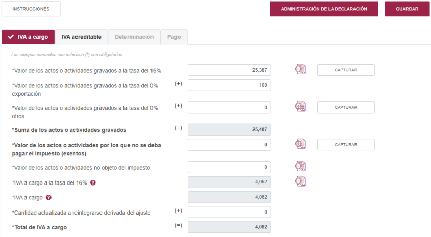Viewport: 431px width, 237px height.
Task: Select the Pago tab
Action: [174, 37]
